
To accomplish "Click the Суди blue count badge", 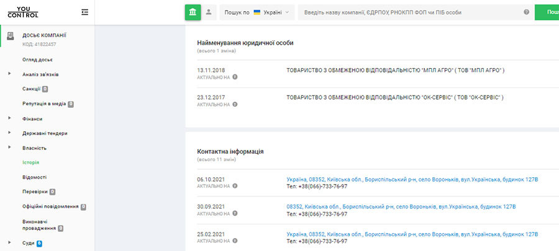I will coord(39,244).
